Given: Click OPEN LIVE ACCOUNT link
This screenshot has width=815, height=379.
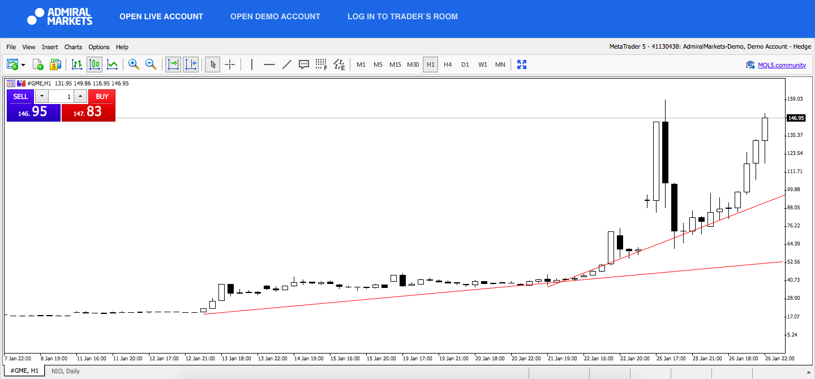Looking at the screenshot, I should (161, 16).
